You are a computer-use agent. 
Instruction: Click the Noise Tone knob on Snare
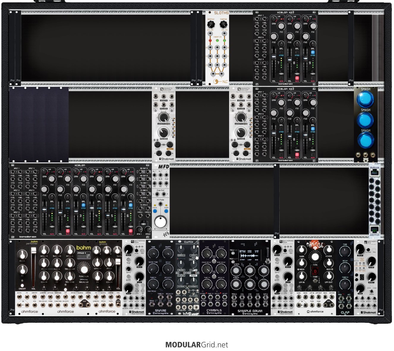[153, 268]
